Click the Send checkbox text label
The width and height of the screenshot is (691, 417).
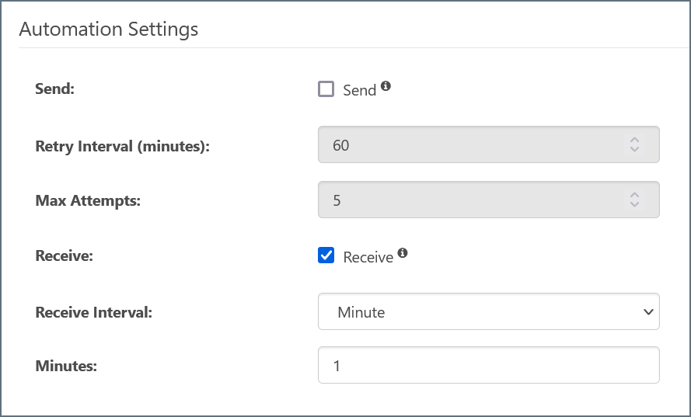pyautogui.click(x=359, y=90)
